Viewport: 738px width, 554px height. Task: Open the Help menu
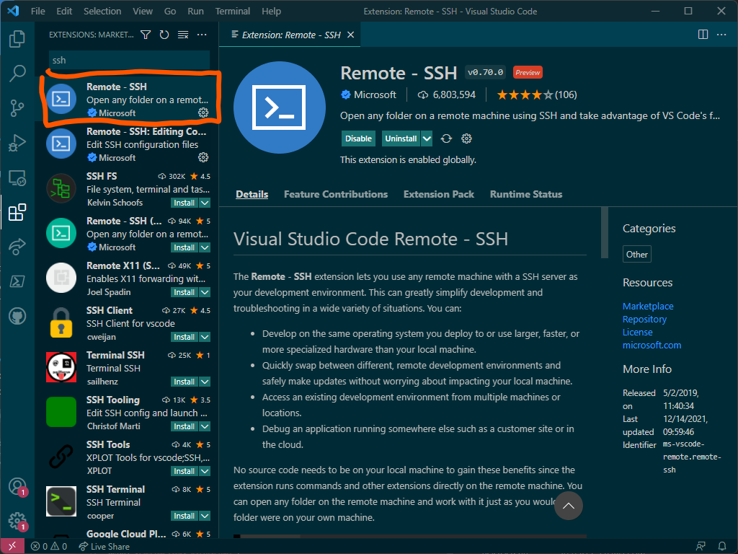pyautogui.click(x=271, y=11)
